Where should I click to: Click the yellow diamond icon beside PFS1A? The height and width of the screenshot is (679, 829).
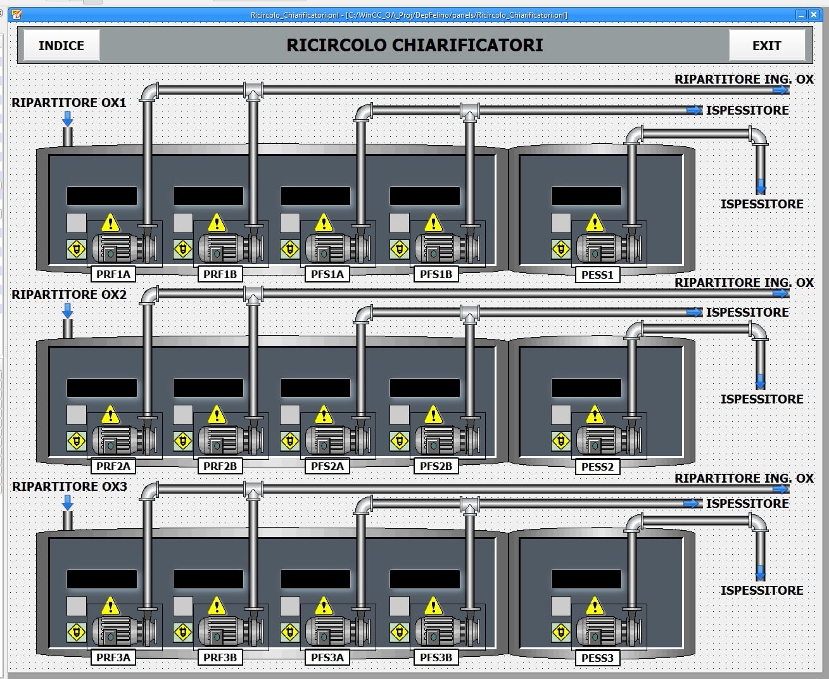click(x=289, y=249)
